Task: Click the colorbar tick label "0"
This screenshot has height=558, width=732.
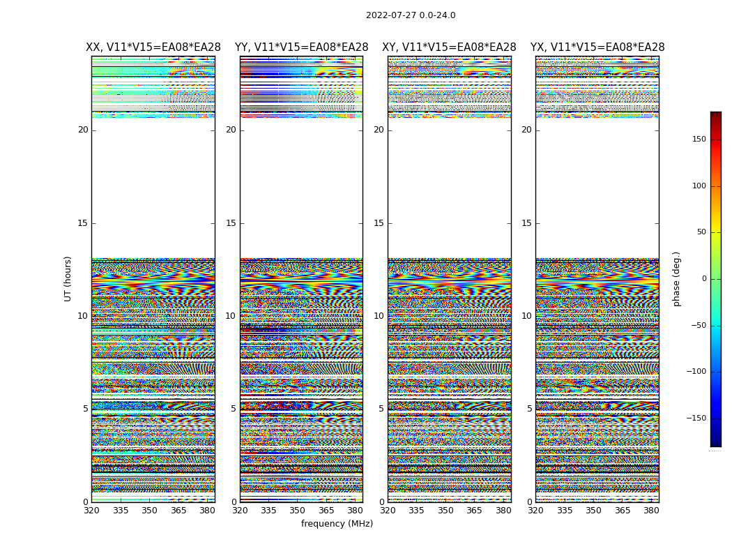Action: tap(704, 279)
